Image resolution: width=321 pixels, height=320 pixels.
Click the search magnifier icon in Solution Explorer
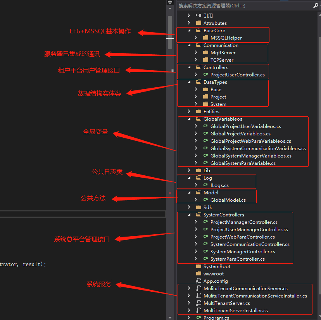click(315, 6)
